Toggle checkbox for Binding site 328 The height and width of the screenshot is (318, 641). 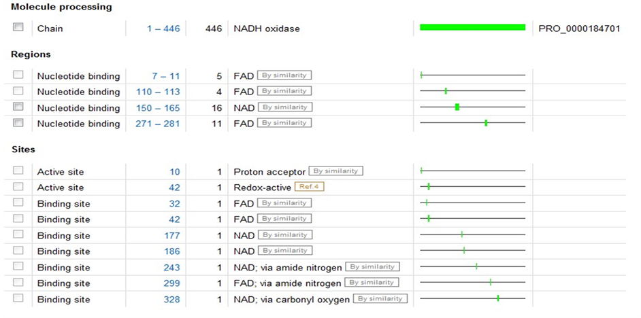click(x=18, y=298)
